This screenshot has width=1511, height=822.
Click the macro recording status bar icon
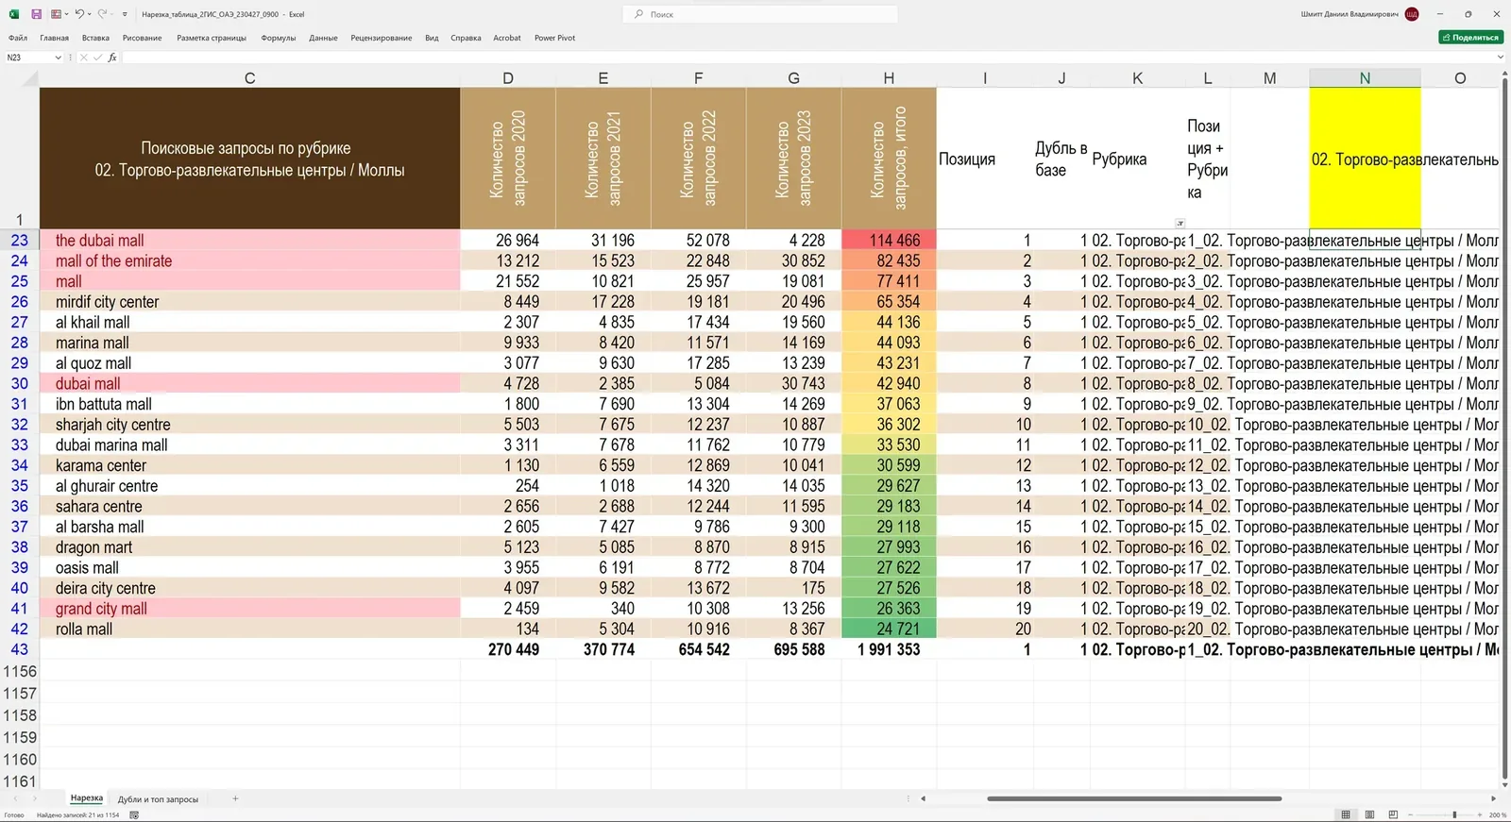click(x=134, y=814)
